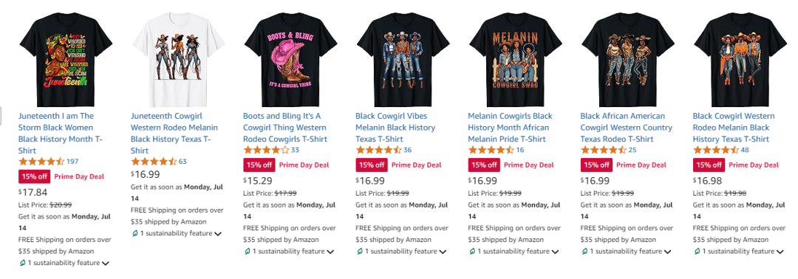Open Black Cowgirl Western Rodeo Melanin title link
This screenshot has height=279, width=798.
click(x=734, y=128)
